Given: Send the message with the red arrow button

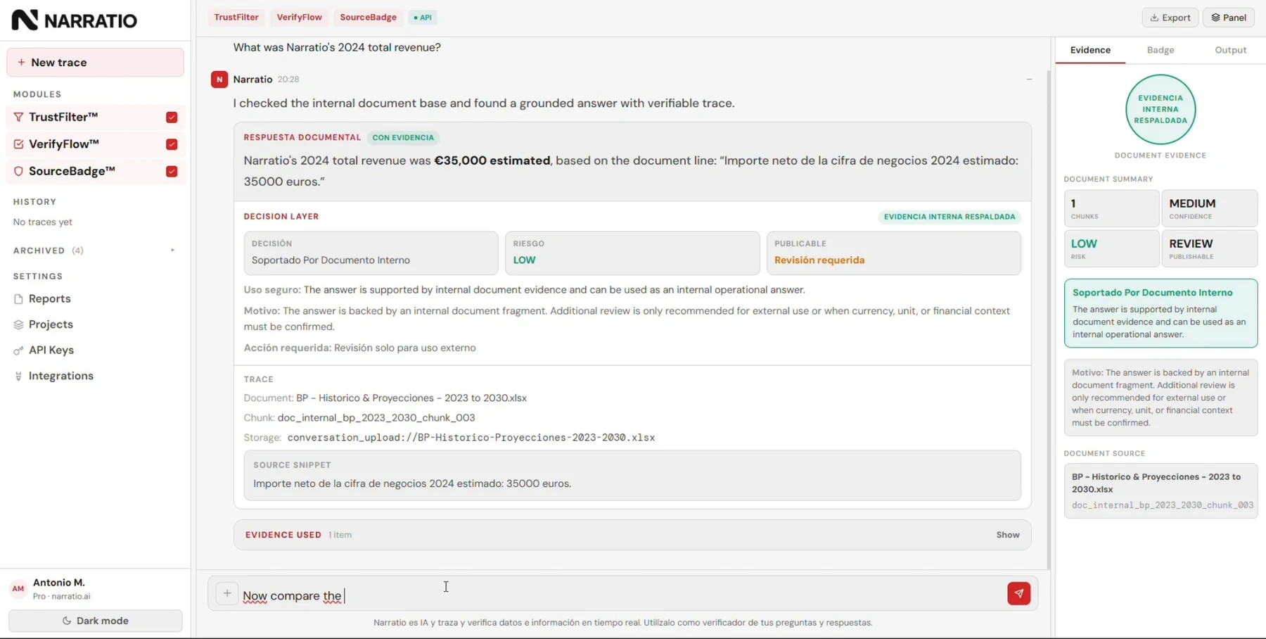Looking at the screenshot, I should (1018, 594).
